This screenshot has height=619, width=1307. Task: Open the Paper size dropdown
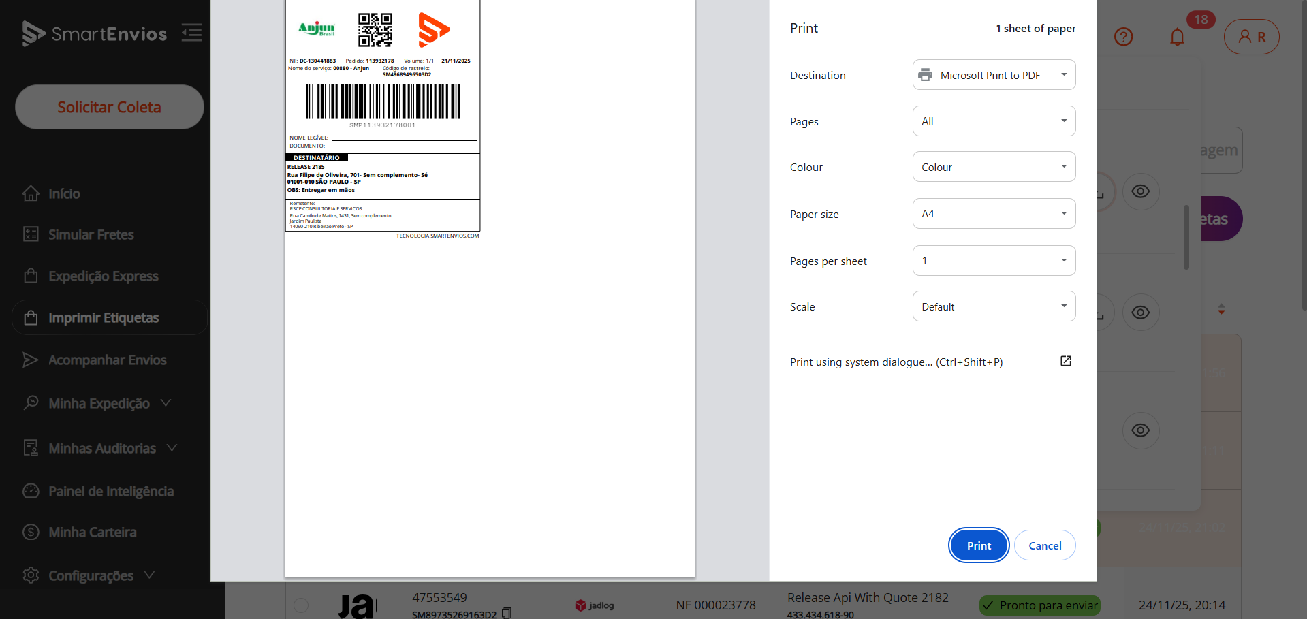[994, 214]
